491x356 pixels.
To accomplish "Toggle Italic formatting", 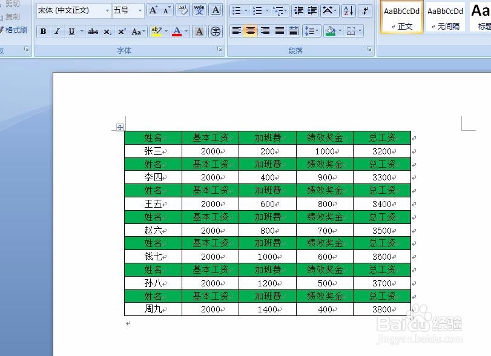I will pos(57,31).
